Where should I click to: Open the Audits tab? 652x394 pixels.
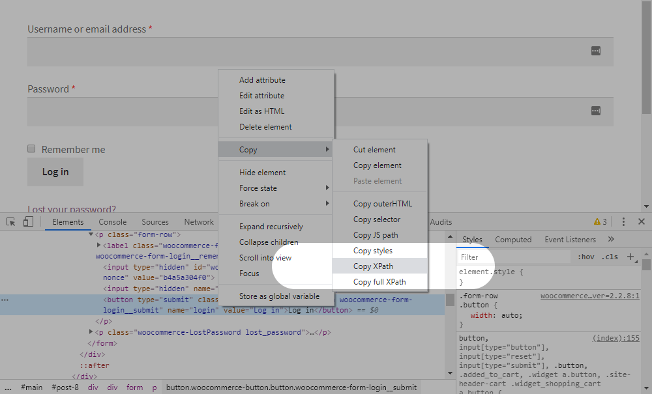pos(441,221)
